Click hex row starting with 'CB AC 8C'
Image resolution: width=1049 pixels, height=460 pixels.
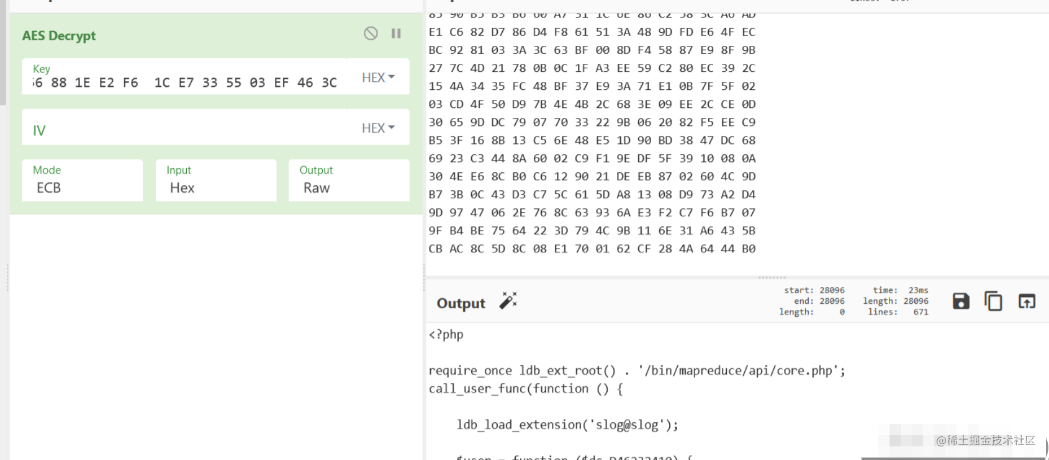[x=592, y=249]
